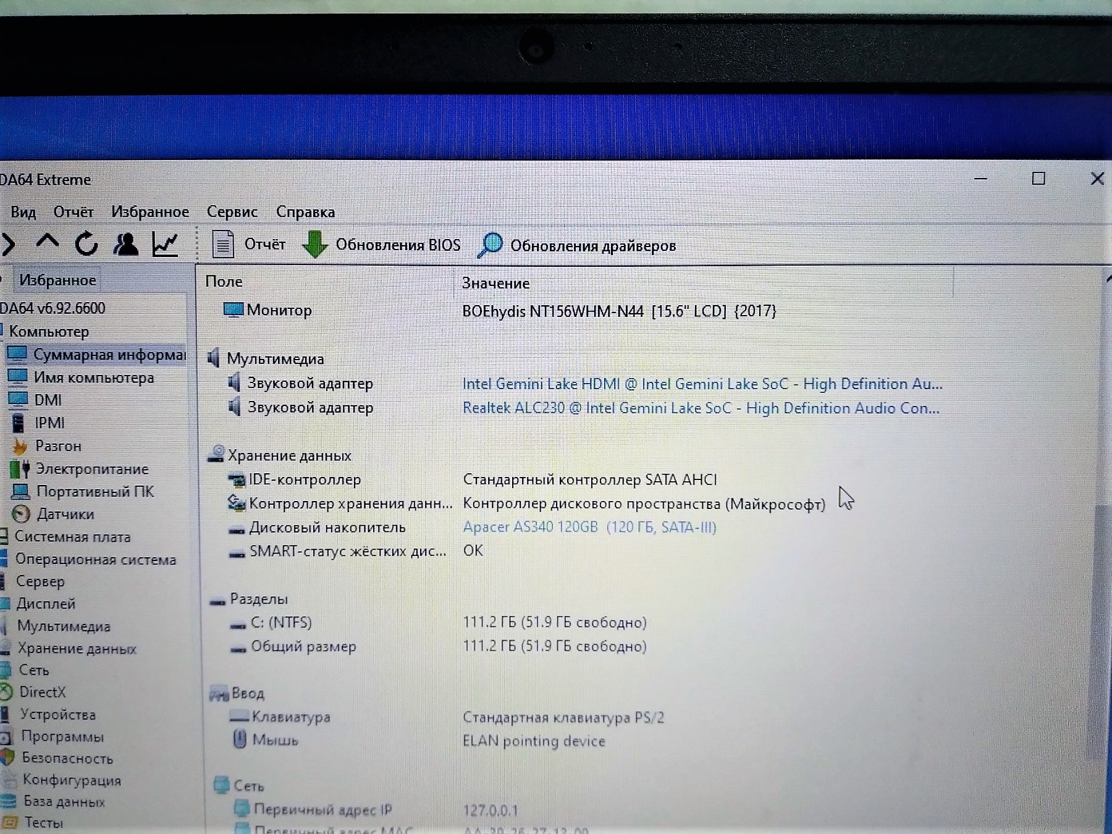Open the Сервис menu
Image resolution: width=1112 pixels, height=834 pixels.
(x=232, y=212)
